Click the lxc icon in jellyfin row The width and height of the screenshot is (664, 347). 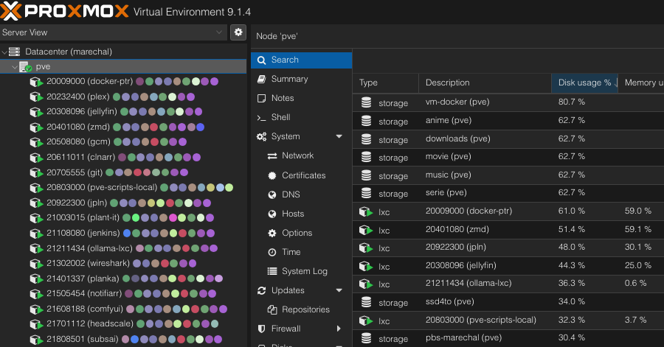[x=366, y=266]
